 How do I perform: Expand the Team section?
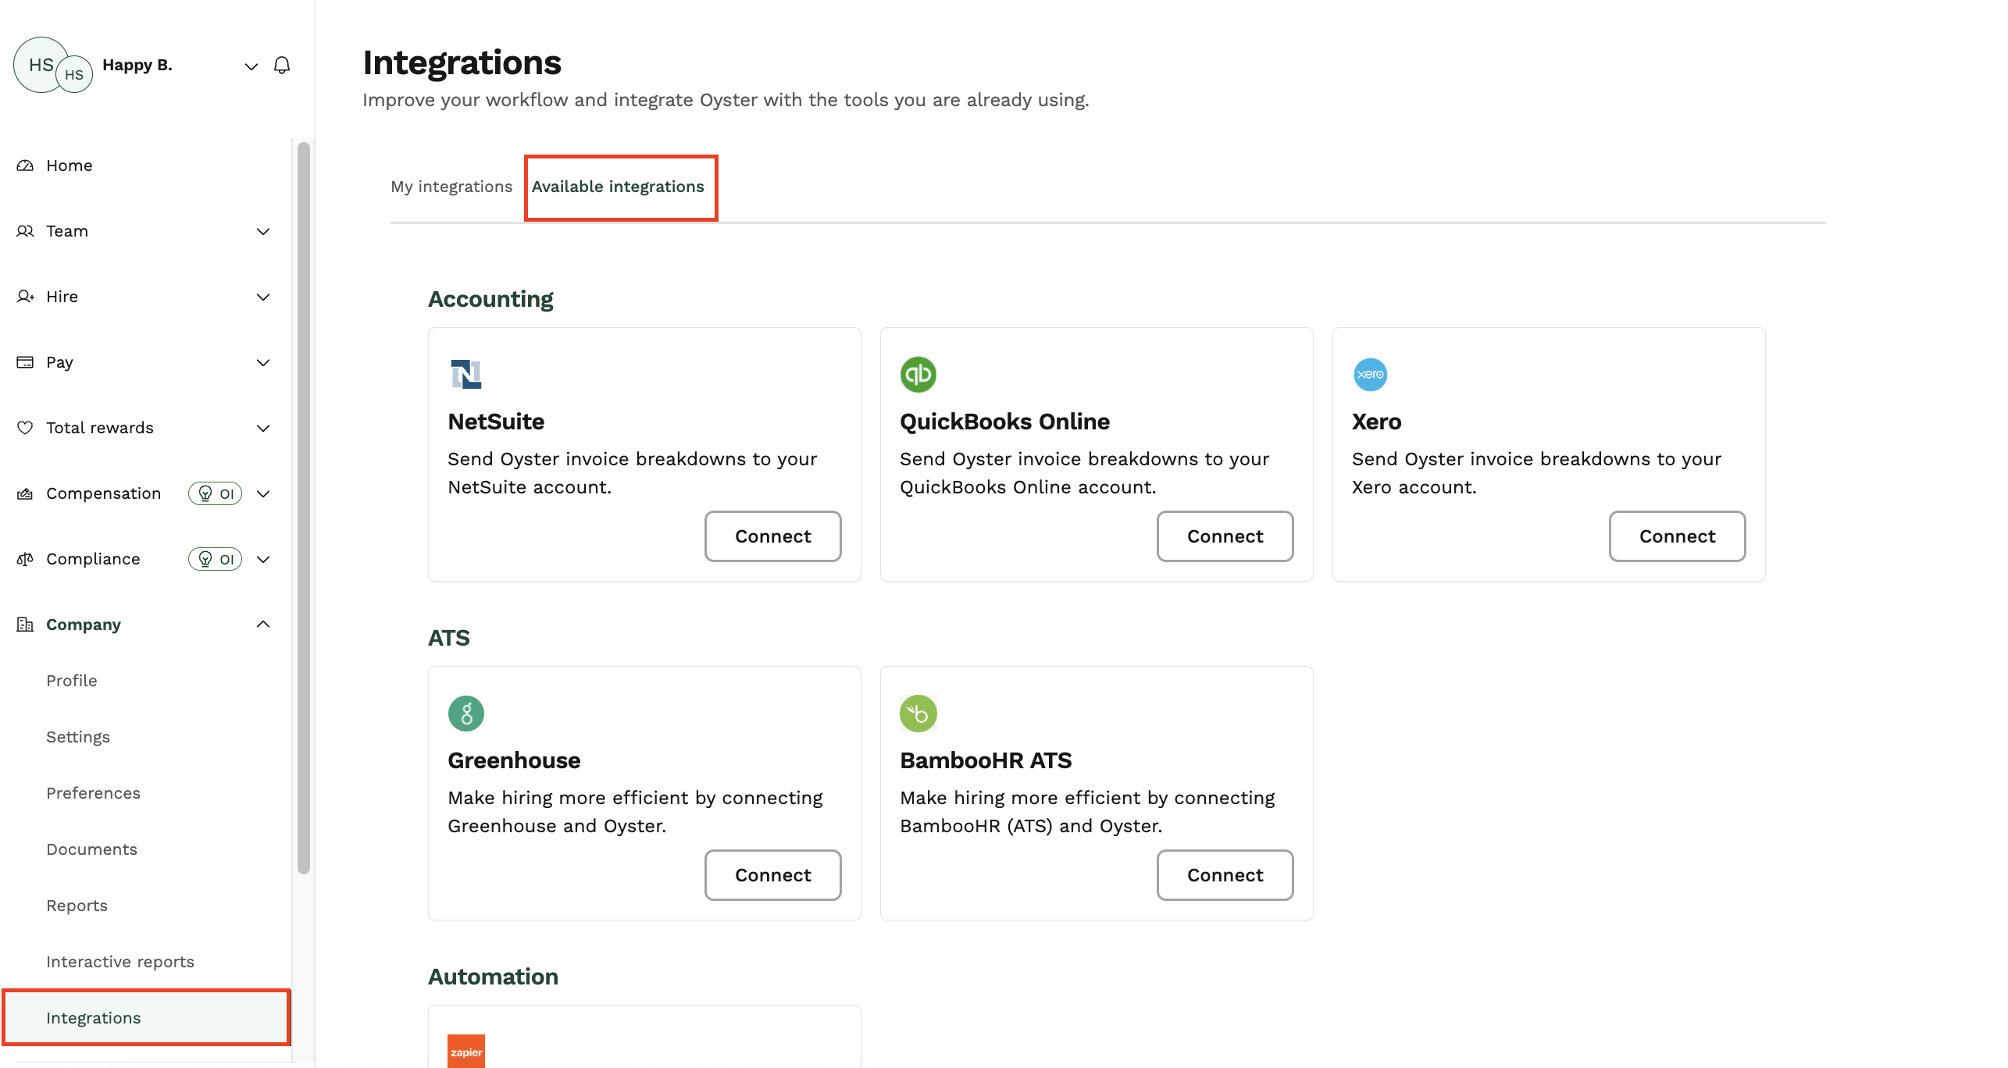[263, 231]
